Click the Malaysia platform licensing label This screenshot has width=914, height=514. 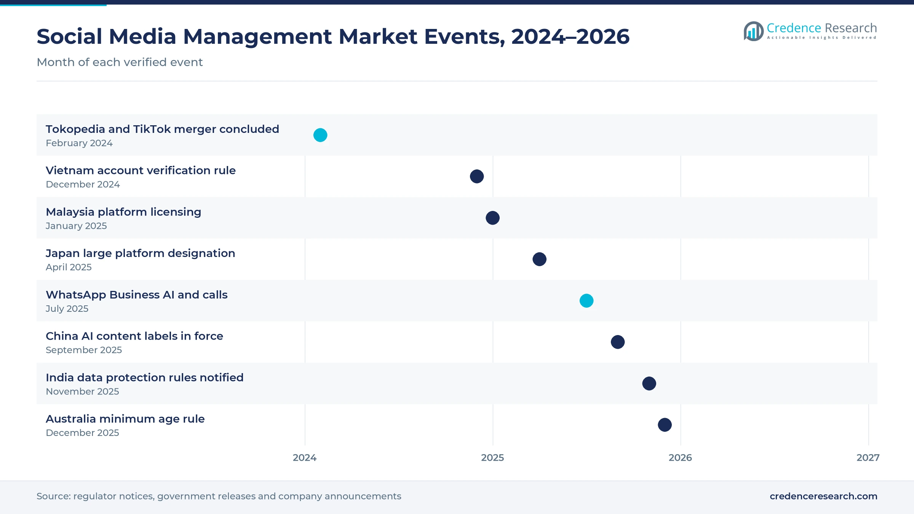[x=123, y=212]
